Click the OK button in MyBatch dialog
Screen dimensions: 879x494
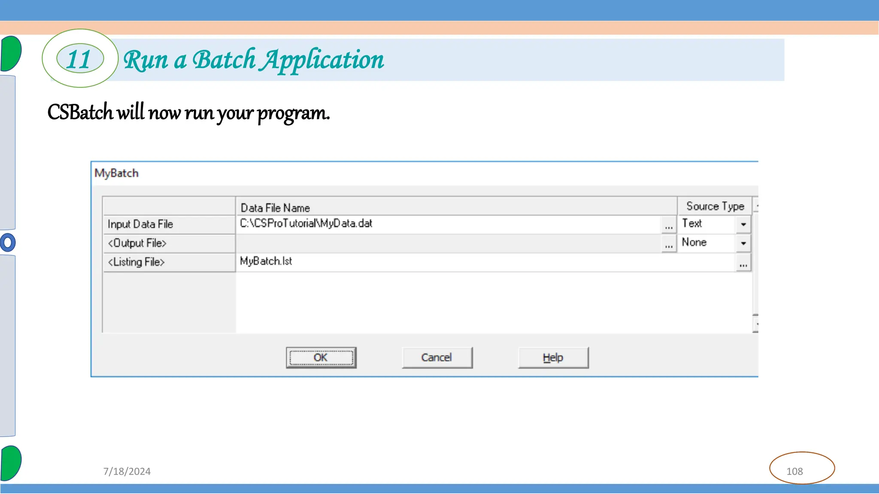coord(321,358)
